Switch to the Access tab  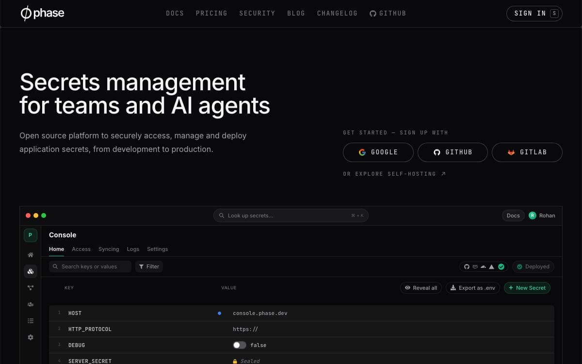[81, 249]
